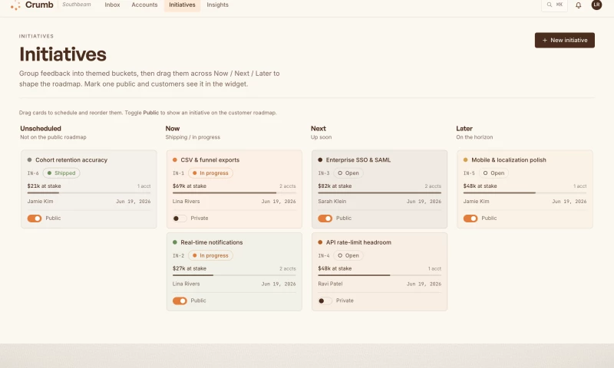Click the Open status badge on IN-3

point(348,172)
